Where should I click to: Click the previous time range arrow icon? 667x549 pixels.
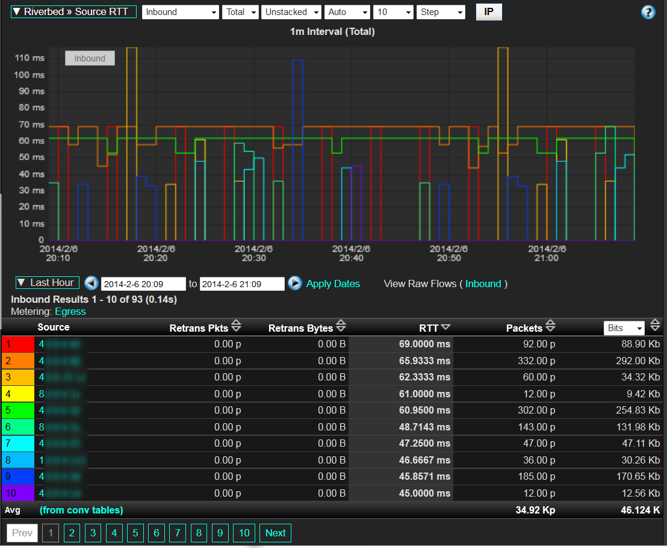(x=91, y=284)
